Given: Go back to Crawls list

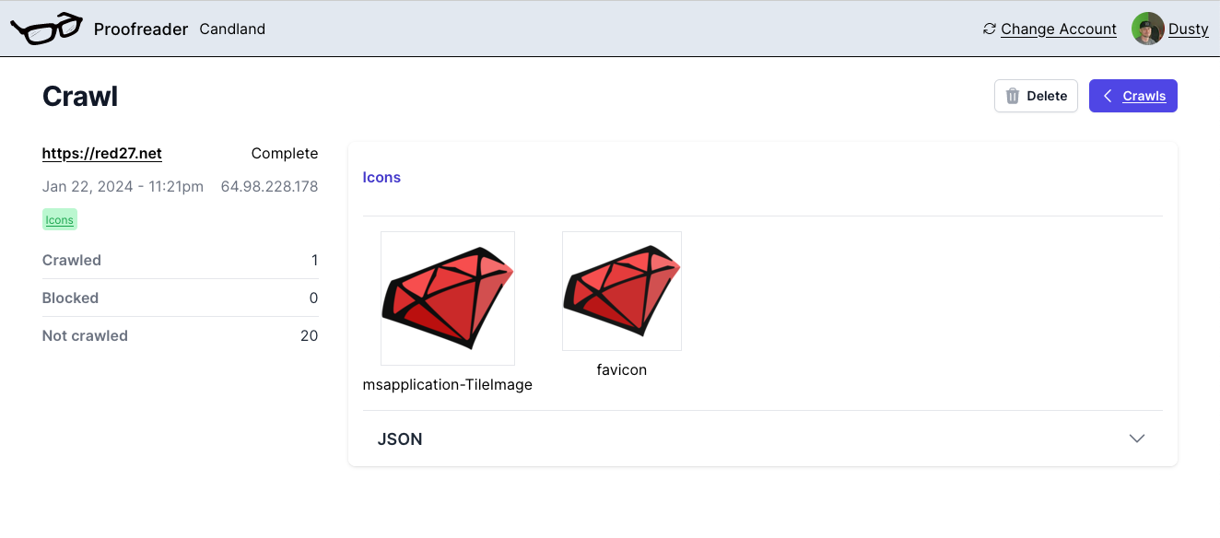Looking at the screenshot, I should tap(1144, 96).
